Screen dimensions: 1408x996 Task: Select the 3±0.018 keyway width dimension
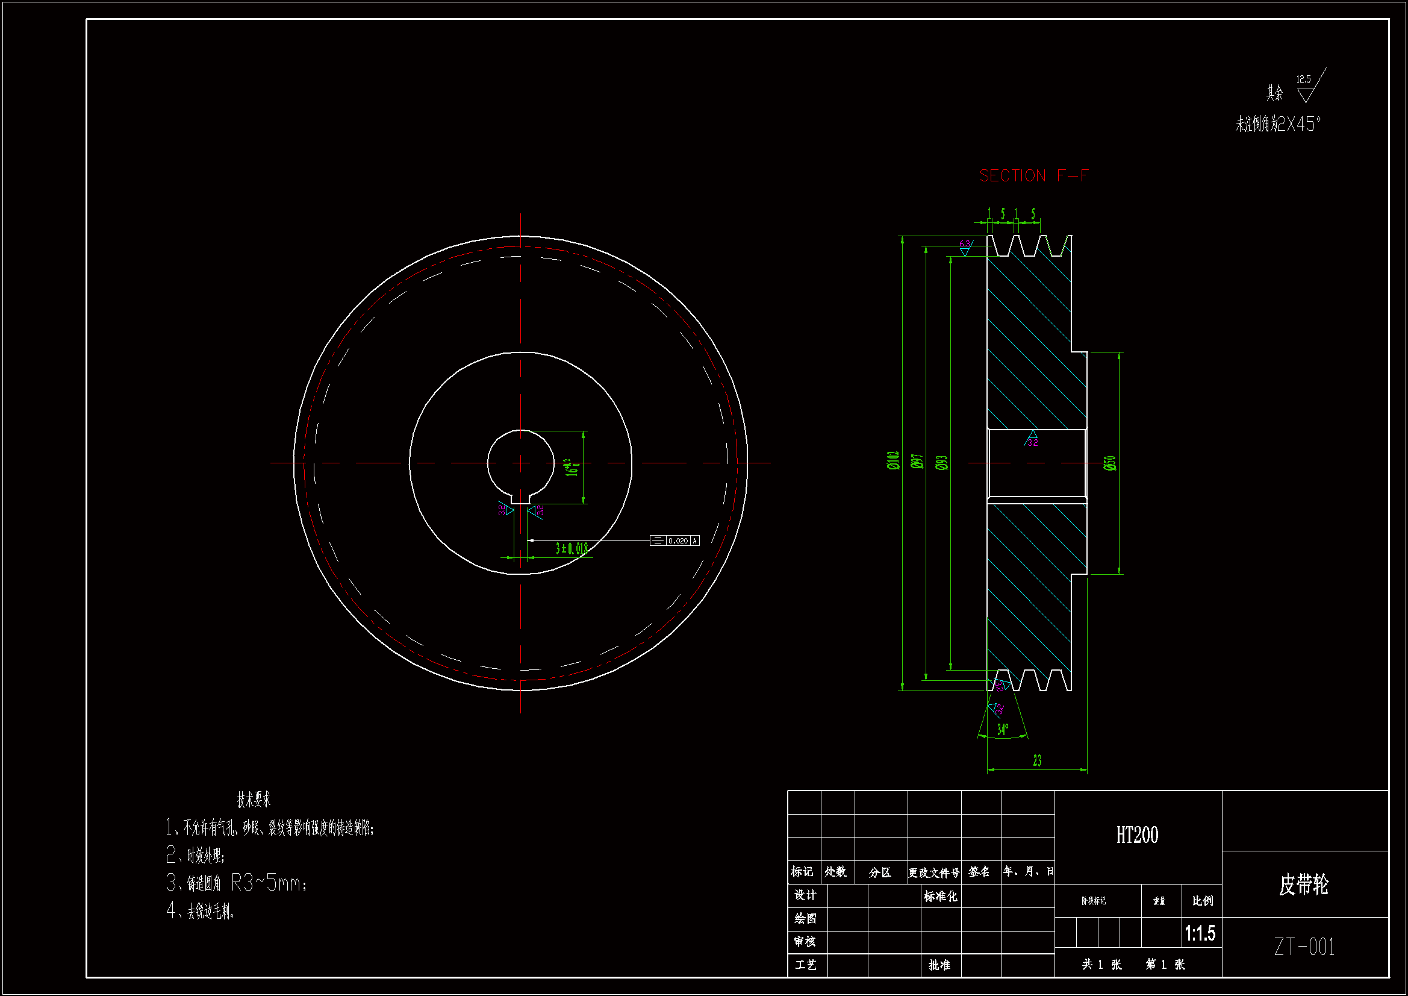point(572,549)
